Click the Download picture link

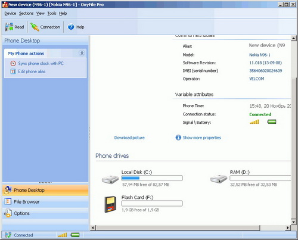pos(129,138)
